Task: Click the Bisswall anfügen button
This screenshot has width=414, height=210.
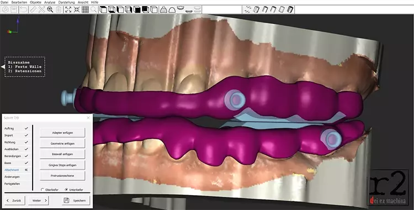Action: 62,154
